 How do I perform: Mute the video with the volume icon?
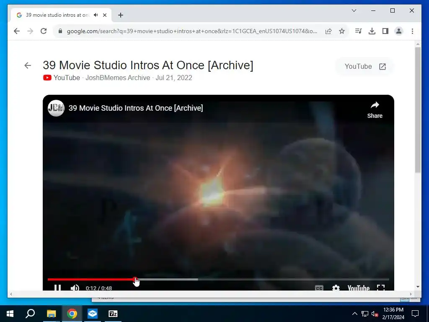click(75, 288)
